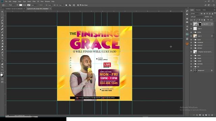This screenshot has height=121, width=216.
Task: Toggle visibility of EXTRA group
Action: click(x=191, y=32)
